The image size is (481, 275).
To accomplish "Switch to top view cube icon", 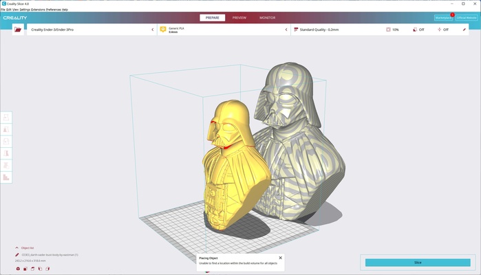I will [33, 269].
